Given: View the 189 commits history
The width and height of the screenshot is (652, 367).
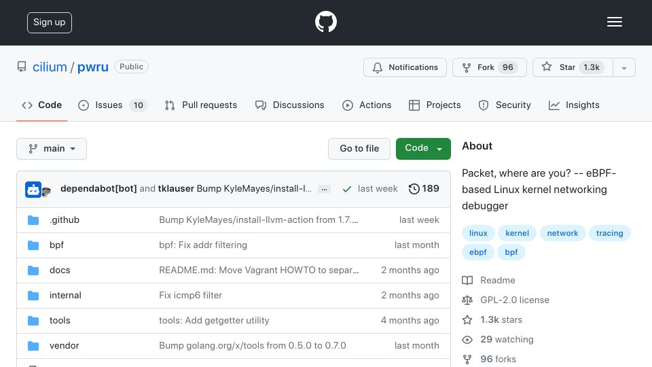Looking at the screenshot, I should tap(424, 188).
